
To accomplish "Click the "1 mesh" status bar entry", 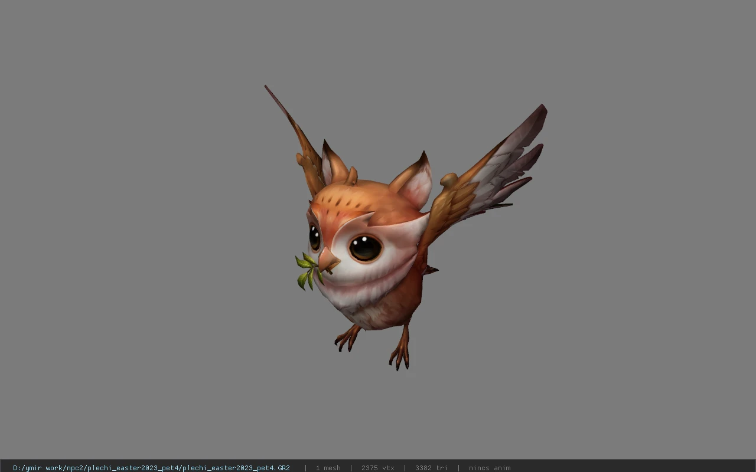I will click(328, 468).
